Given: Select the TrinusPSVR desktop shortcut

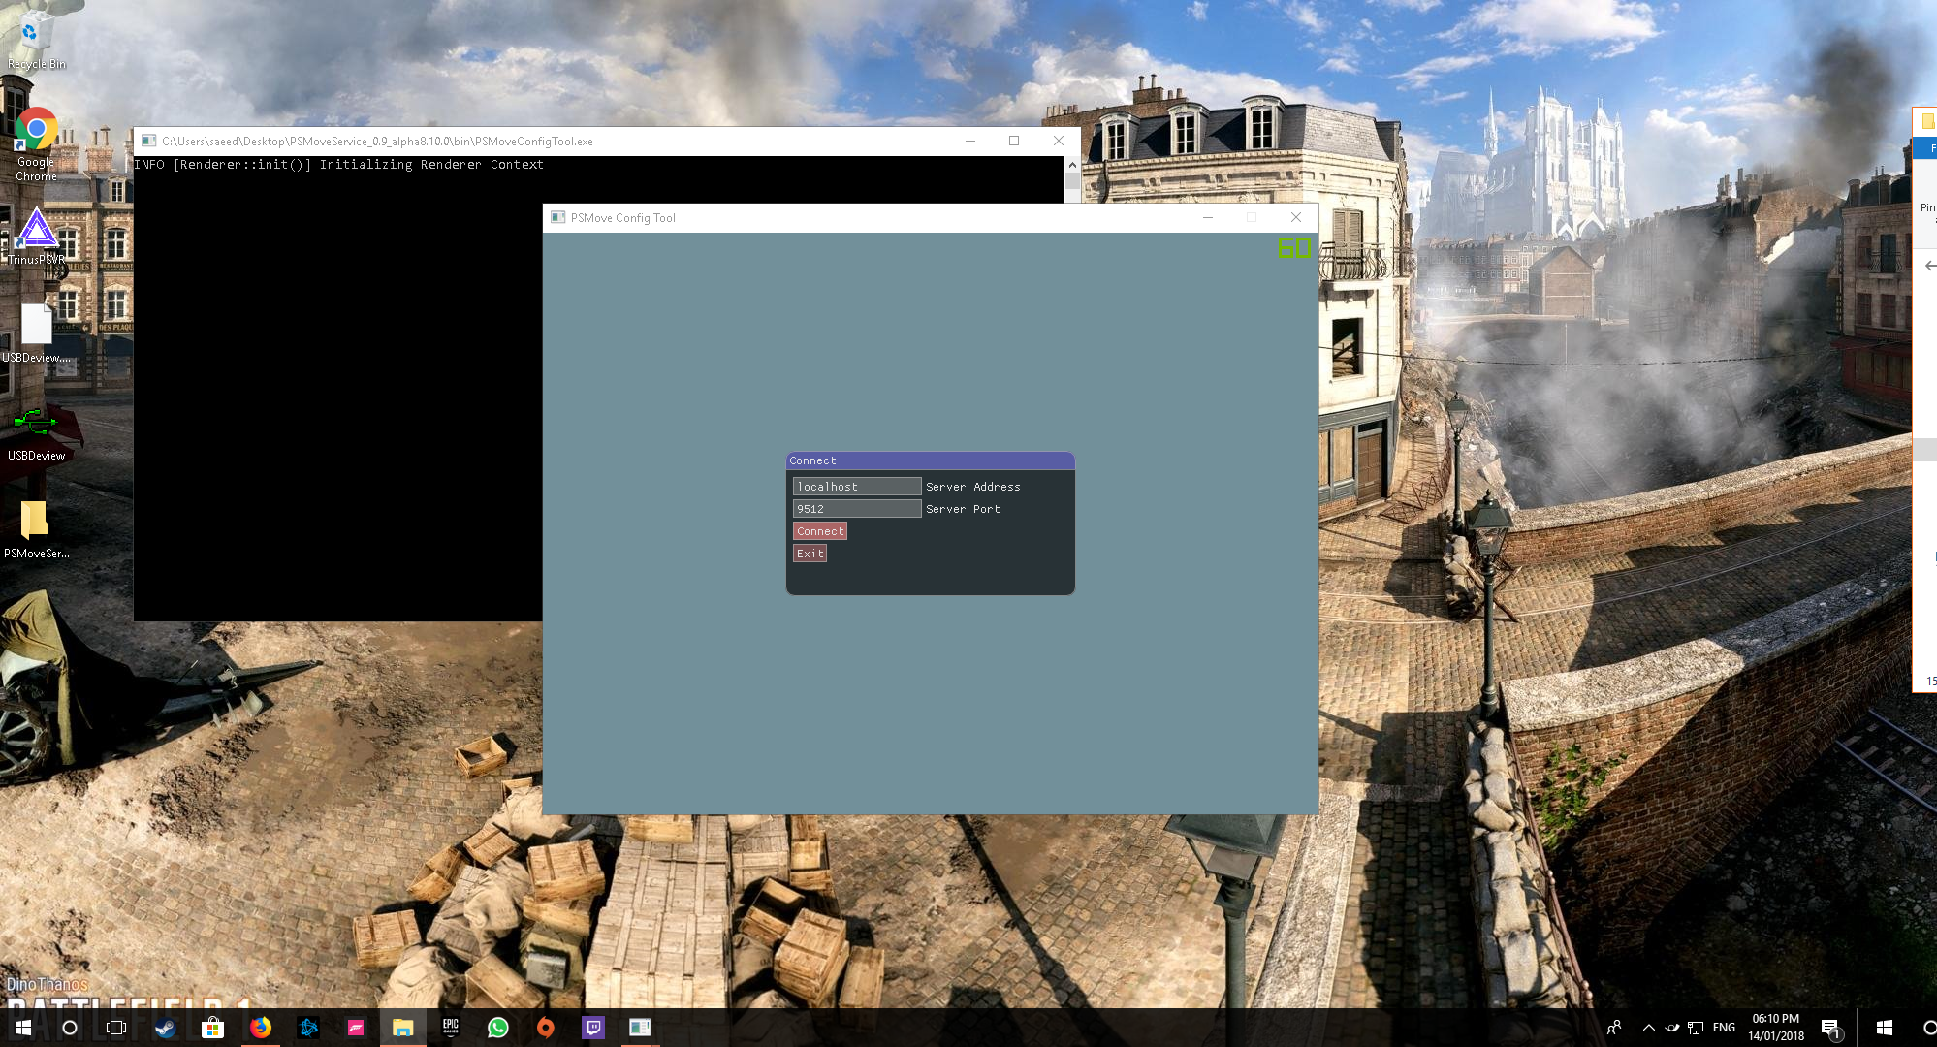Looking at the screenshot, I should (x=36, y=237).
